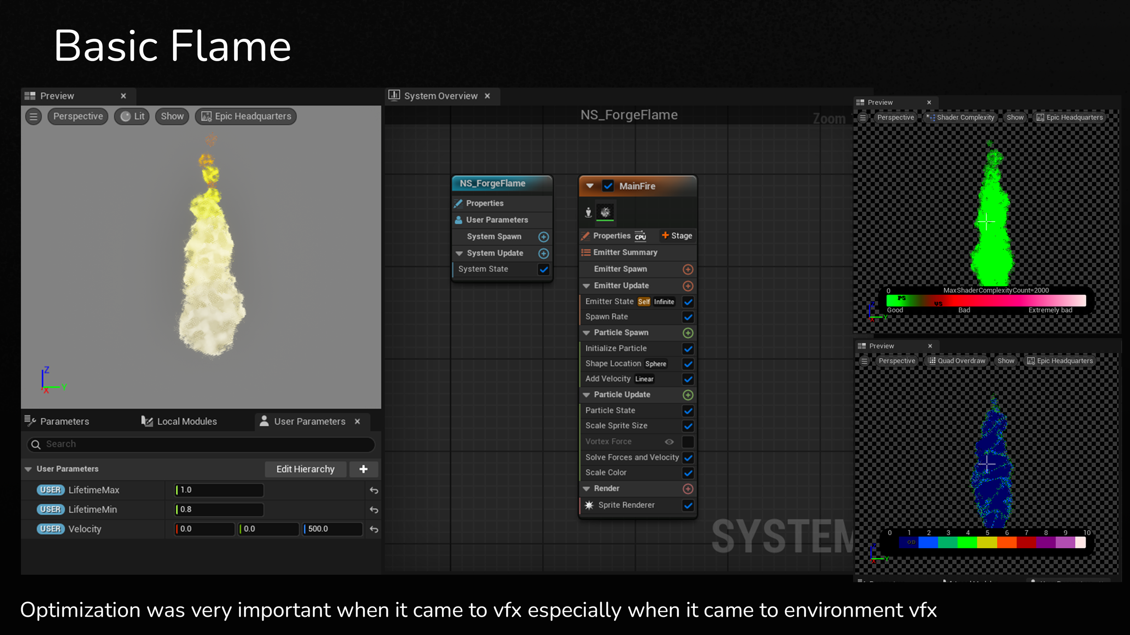Image resolution: width=1130 pixels, height=635 pixels.
Task: Add a renderer via the Render plus icon
Action: [x=687, y=489]
